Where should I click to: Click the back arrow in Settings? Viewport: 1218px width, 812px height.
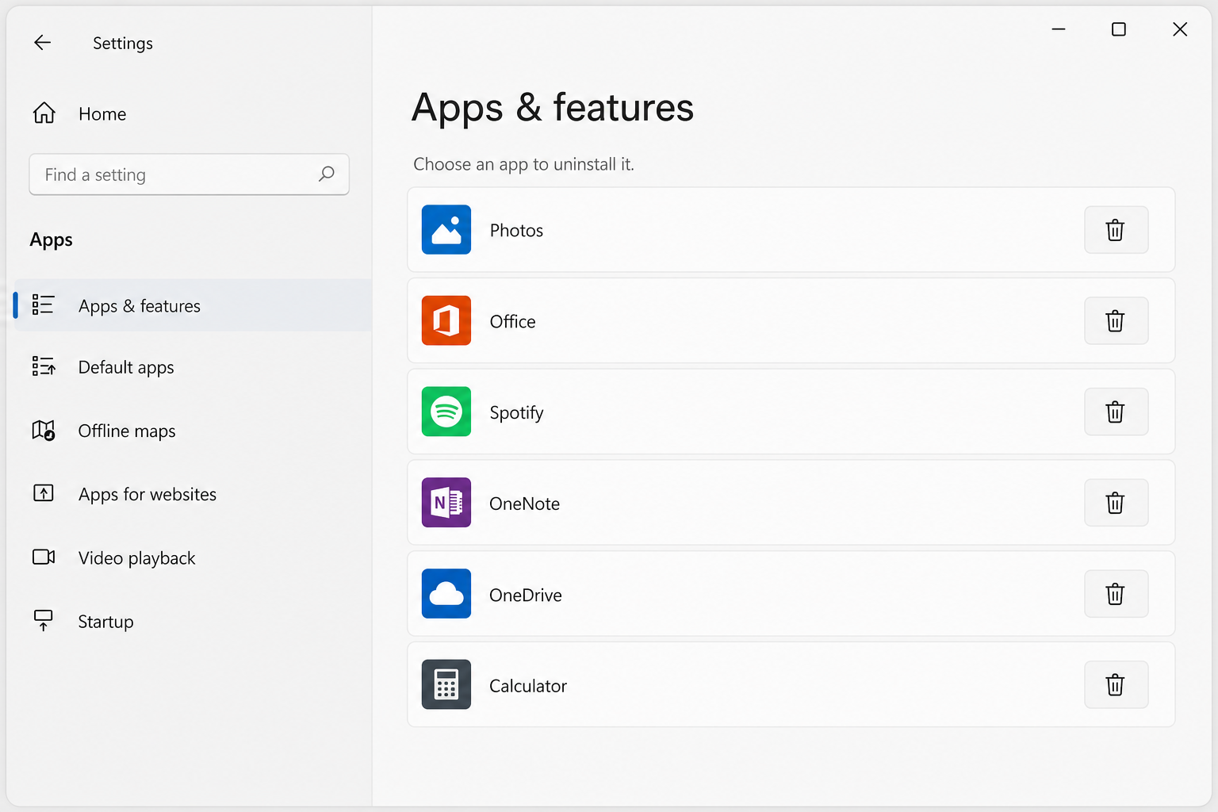click(43, 43)
